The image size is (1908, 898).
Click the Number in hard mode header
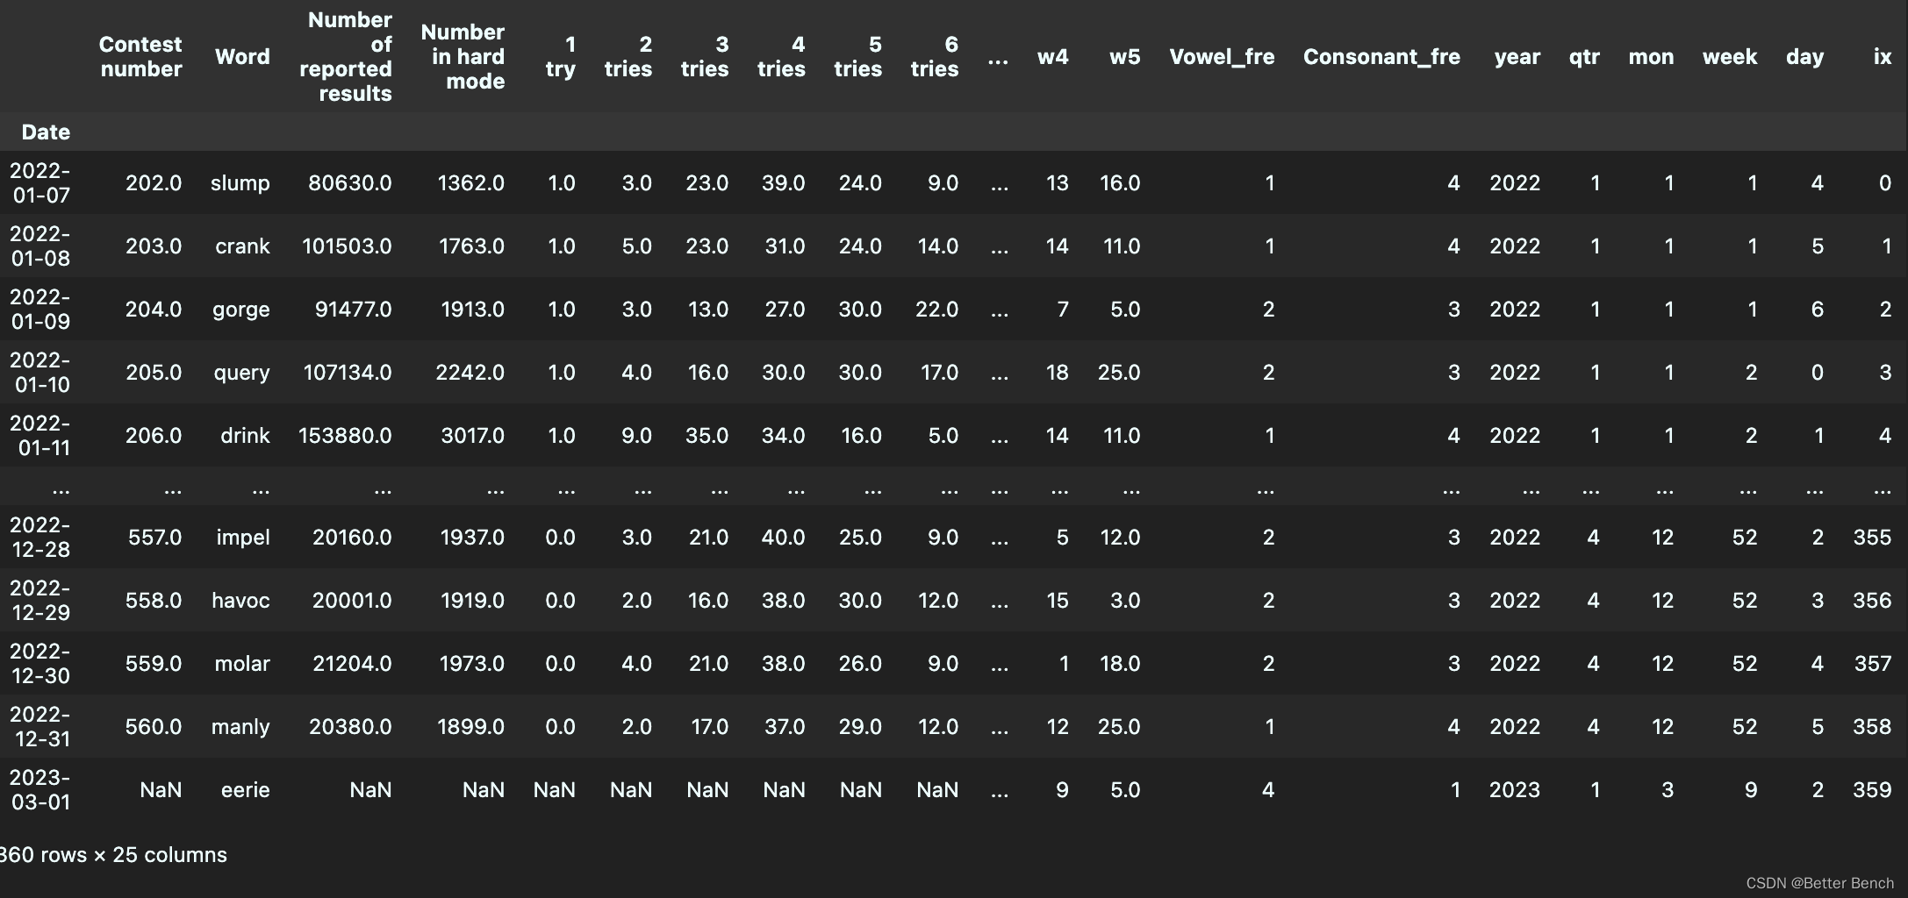[463, 57]
